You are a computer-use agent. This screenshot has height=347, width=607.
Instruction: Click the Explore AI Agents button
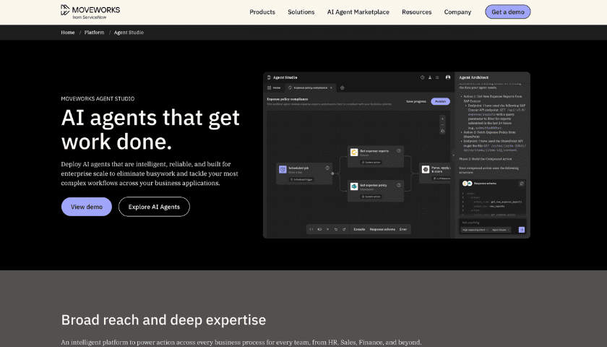pos(154,207)
